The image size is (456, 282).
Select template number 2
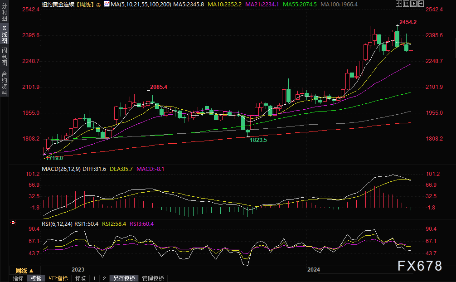tap(104, 278)
